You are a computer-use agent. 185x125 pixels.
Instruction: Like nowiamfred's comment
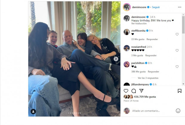(x=177, y=51)
